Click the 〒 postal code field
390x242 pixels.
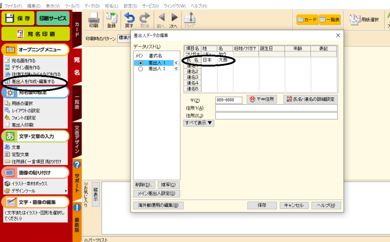click(x=229, y=100)
